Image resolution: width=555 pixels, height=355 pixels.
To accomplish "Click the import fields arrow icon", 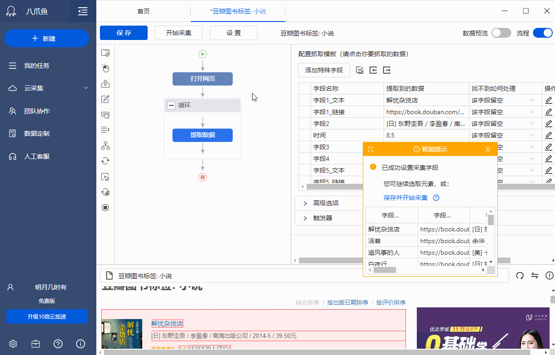I will tap(373, 70).
